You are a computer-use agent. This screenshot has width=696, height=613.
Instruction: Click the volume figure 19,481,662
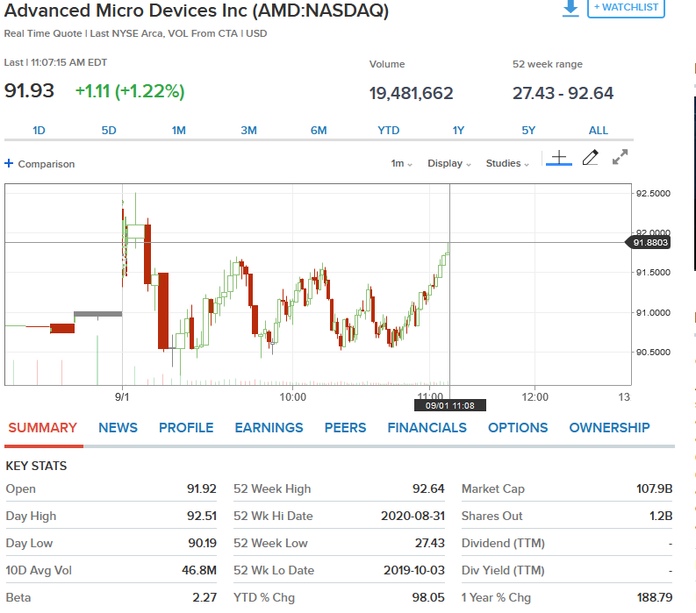411,93
